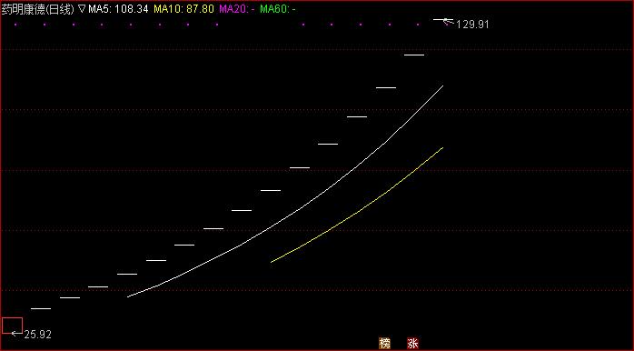The width and height of the screenshot is (634, 351).
Task: Click the first magenta dot at top left
Action: point(15,25)
